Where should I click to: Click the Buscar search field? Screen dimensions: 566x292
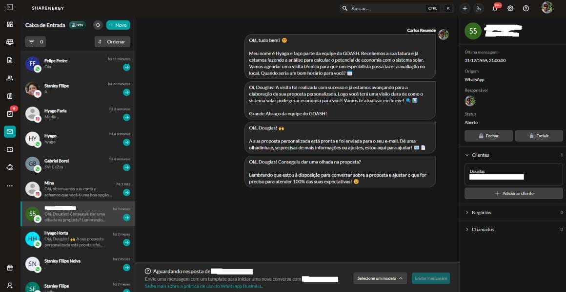(385, 8)
